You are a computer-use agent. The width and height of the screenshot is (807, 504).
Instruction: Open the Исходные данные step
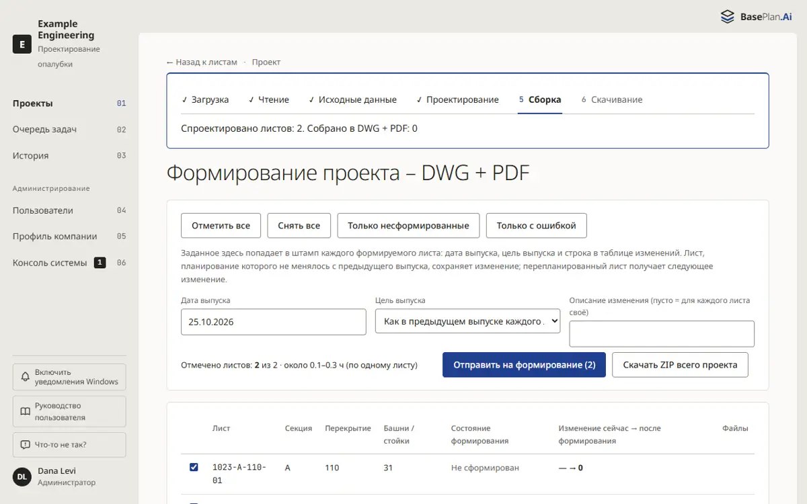(352, 99)
